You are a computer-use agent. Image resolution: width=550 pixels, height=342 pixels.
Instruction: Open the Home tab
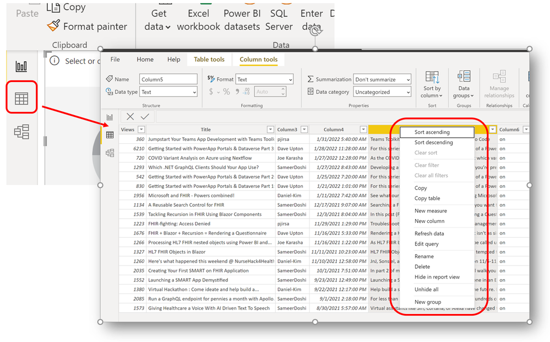(x=145, y=59)
